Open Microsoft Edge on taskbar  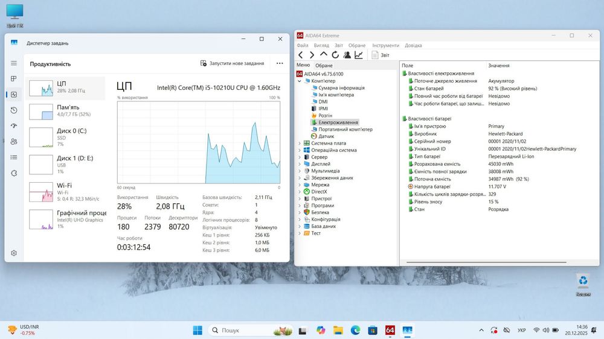click(355, 330)
